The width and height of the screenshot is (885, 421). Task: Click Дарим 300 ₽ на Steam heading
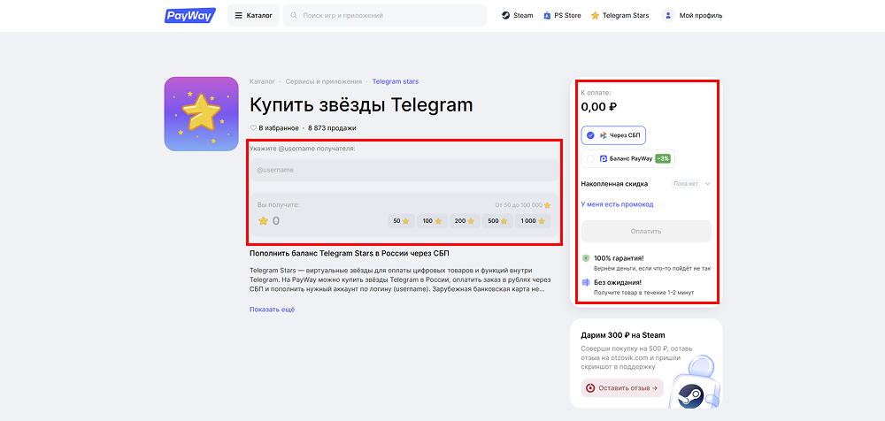tap(622, 335)
